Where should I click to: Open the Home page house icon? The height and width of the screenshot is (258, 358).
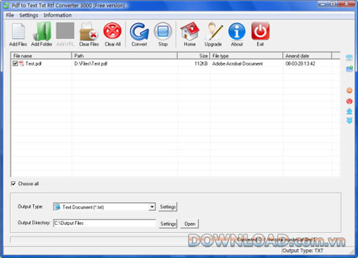pyautogui.click(x=190, y=31)
